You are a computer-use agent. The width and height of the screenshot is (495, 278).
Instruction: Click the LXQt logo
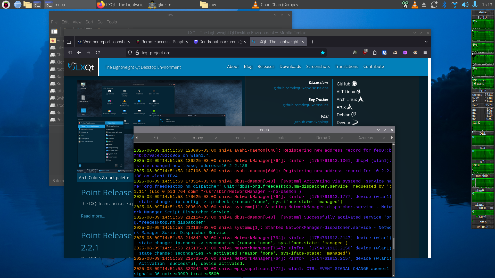coord(81,67)
